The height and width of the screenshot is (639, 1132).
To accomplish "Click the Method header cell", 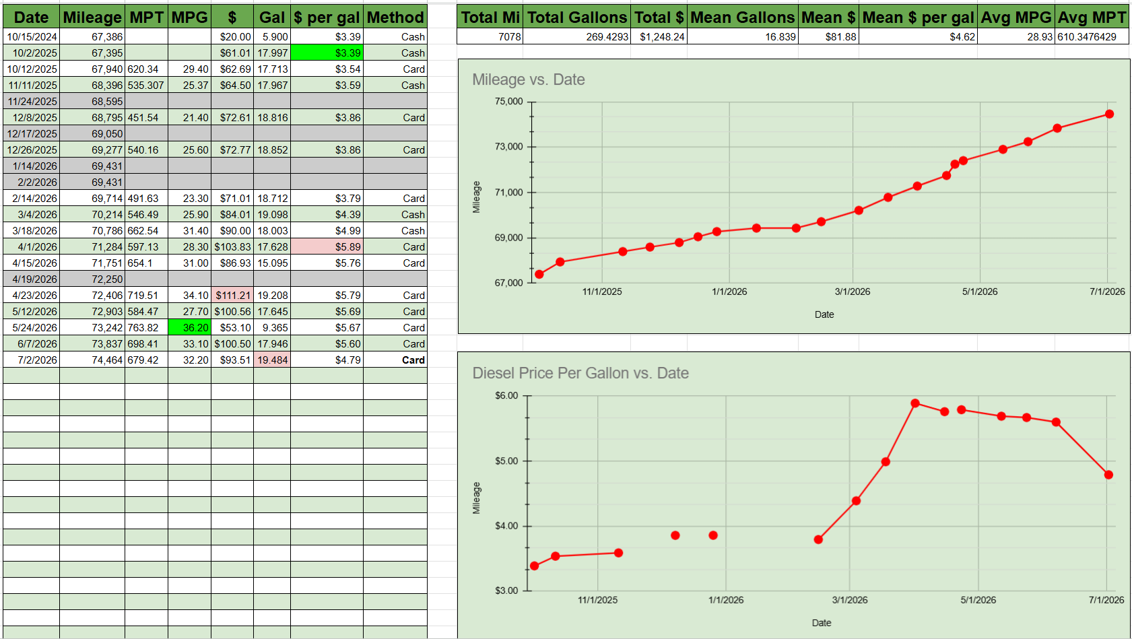I will coord(395,18).
